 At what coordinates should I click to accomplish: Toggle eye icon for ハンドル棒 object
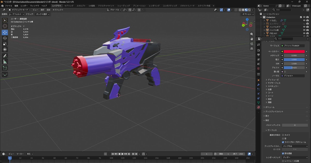coord(304,30)
